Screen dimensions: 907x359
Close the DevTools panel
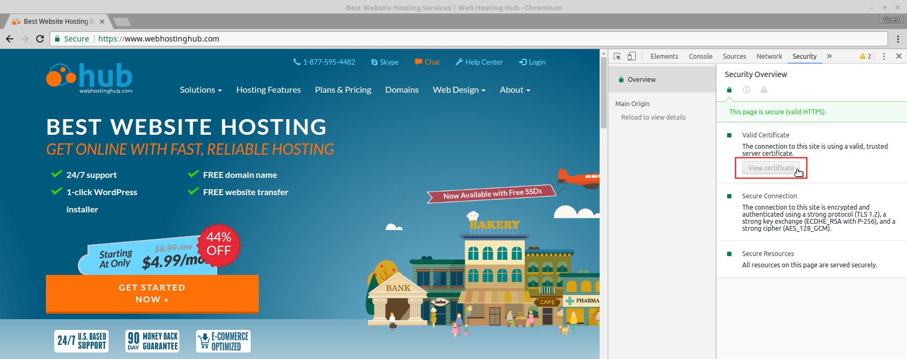[898, 57]
